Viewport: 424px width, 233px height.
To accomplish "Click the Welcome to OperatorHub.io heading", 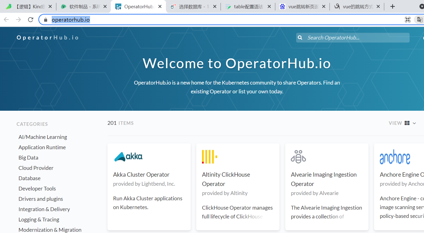I will pyautogui.click(x=237, y=63).
